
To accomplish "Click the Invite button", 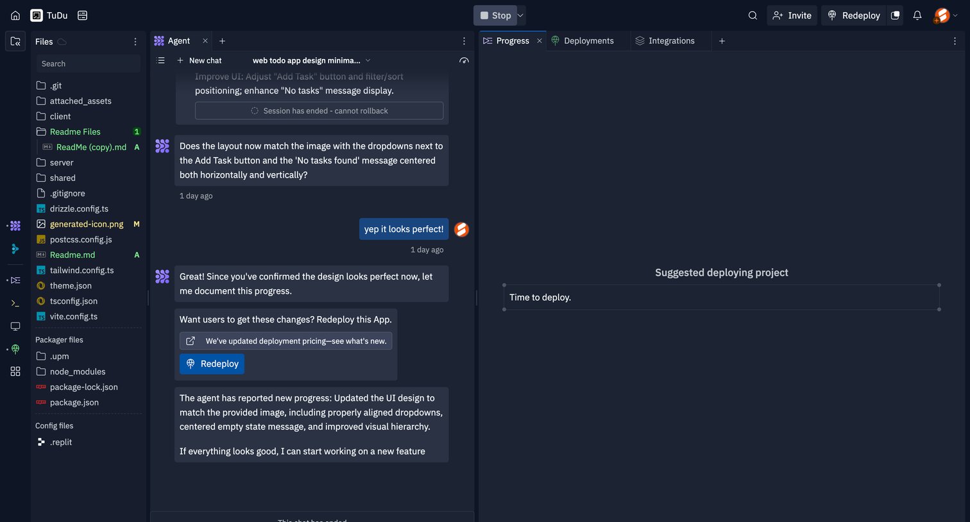I will [792, 15].
